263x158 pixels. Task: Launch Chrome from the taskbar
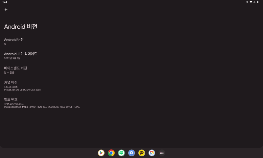click(x=111, y=153)
